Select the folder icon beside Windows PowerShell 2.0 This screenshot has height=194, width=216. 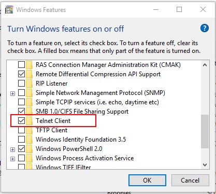point(30,149)
